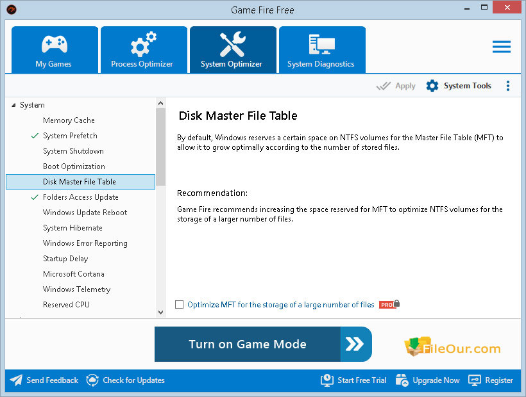Click the System Tools gear icon
The image size is (526, 397).
pos(432,86)
